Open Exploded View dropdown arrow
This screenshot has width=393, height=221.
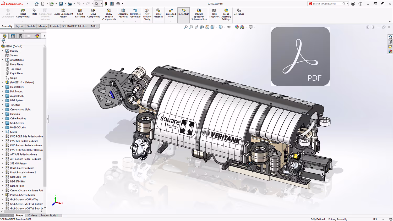click(171, 21)
